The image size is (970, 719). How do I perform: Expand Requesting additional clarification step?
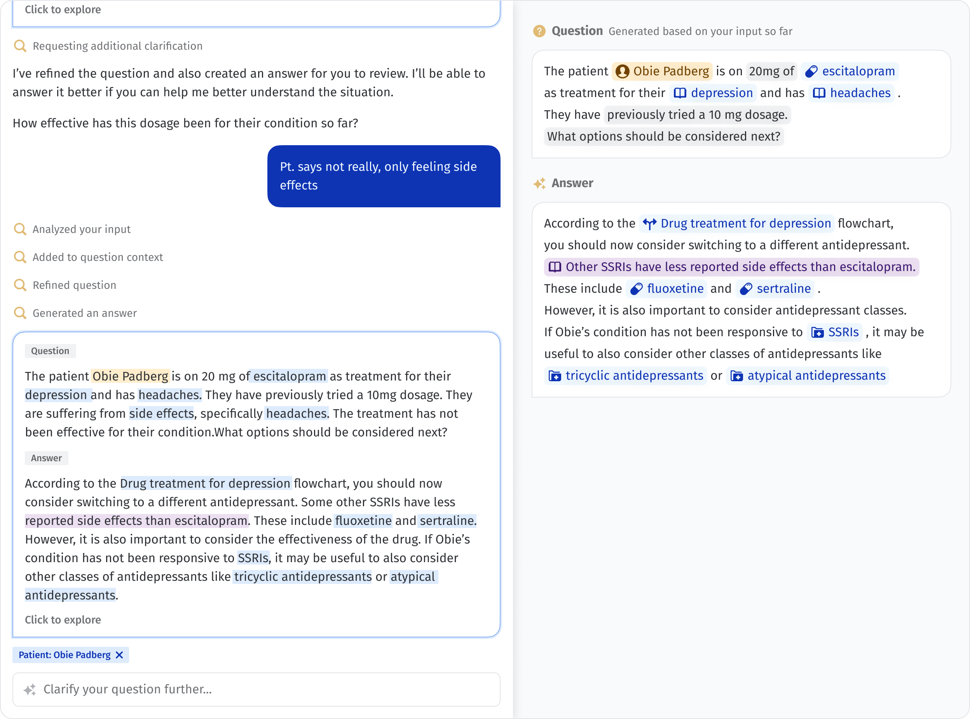point(117,46)
